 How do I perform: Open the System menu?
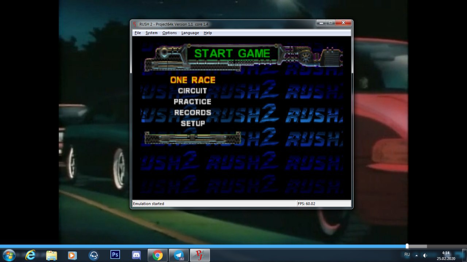[x=151, y=33]
